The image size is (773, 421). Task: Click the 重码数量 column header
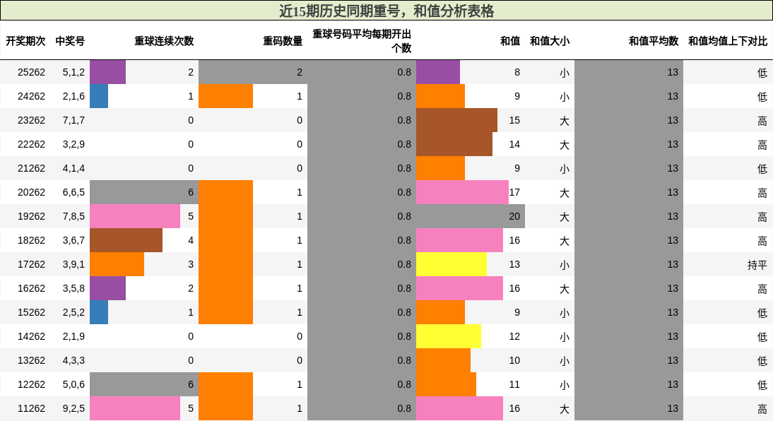pos(283,41)
